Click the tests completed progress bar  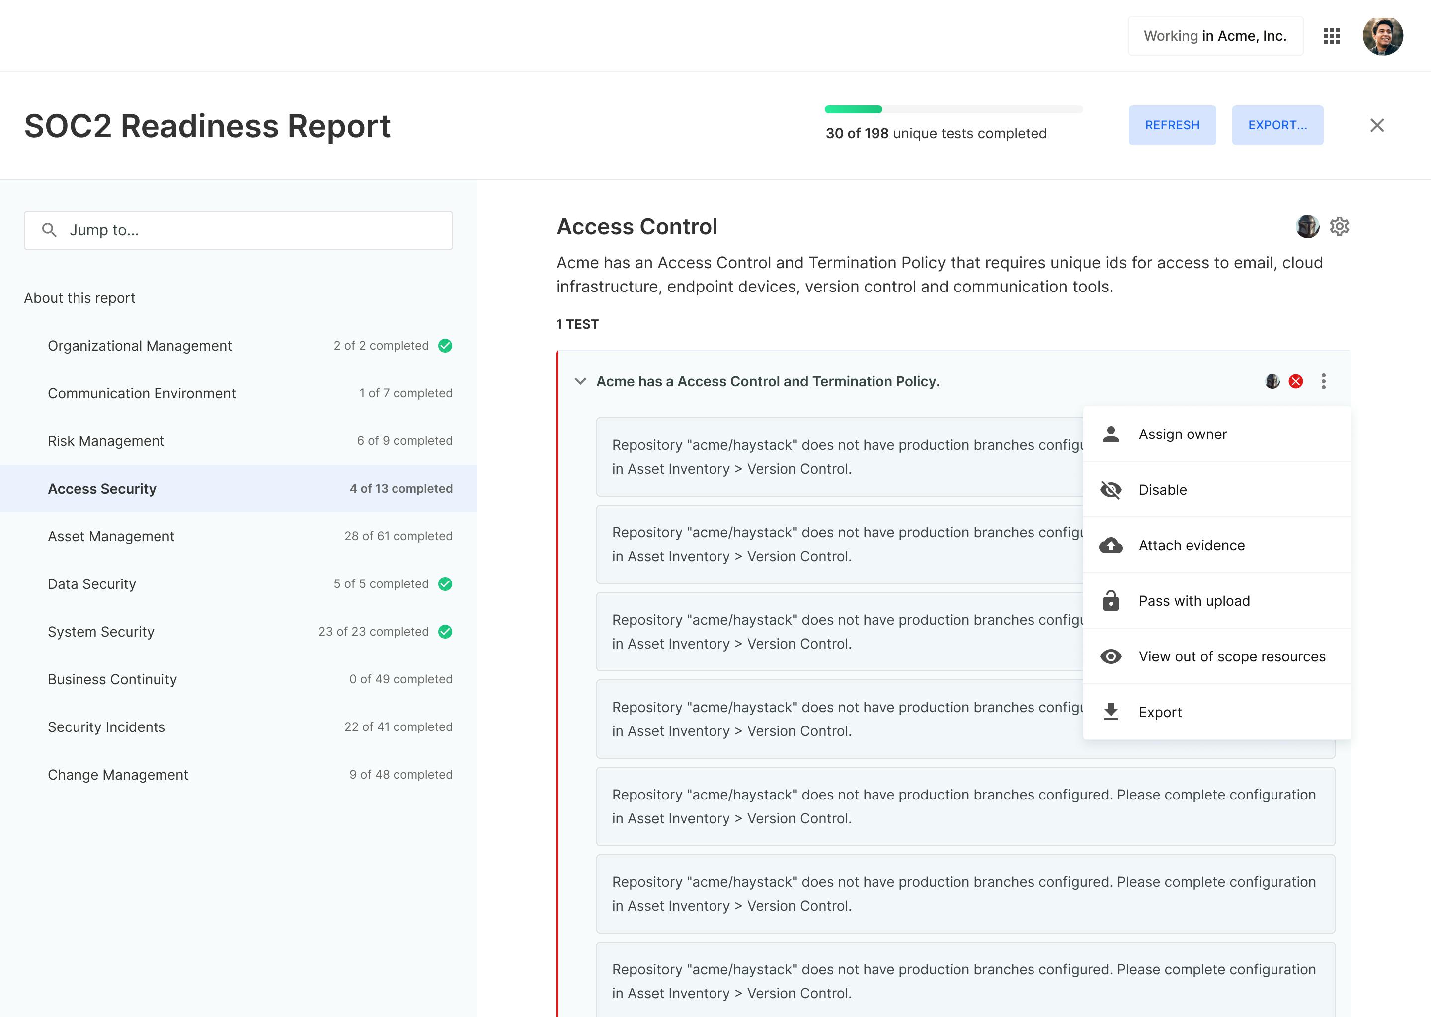point(953,110)
